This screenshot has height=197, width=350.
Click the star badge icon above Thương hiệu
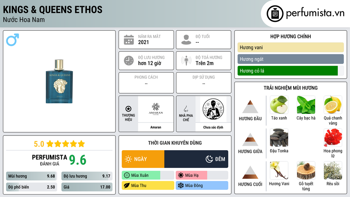129,109
